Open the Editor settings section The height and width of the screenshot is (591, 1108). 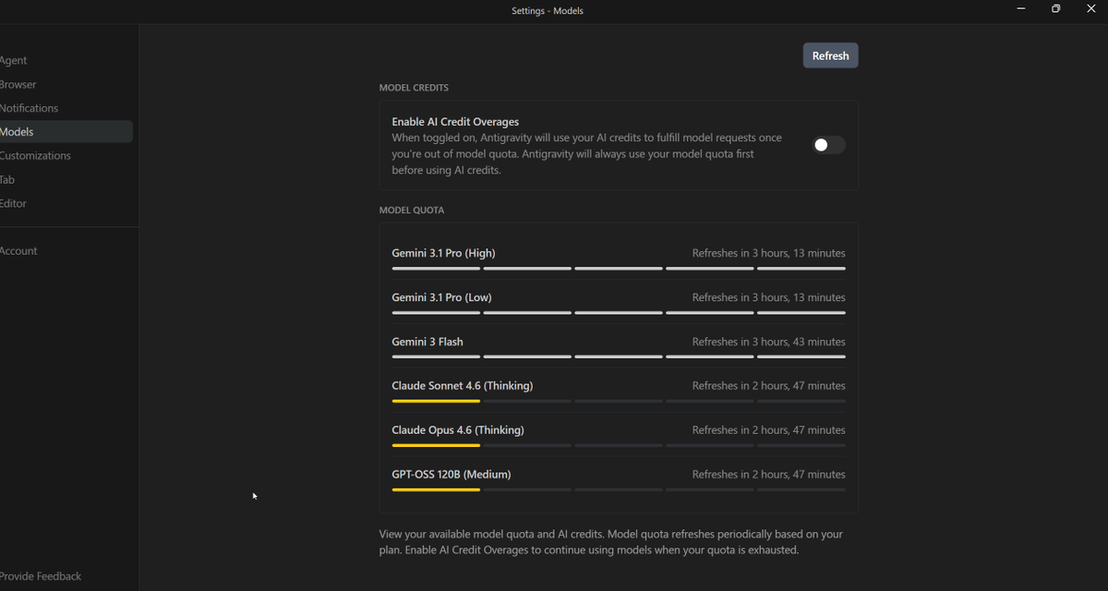point(14,203)
